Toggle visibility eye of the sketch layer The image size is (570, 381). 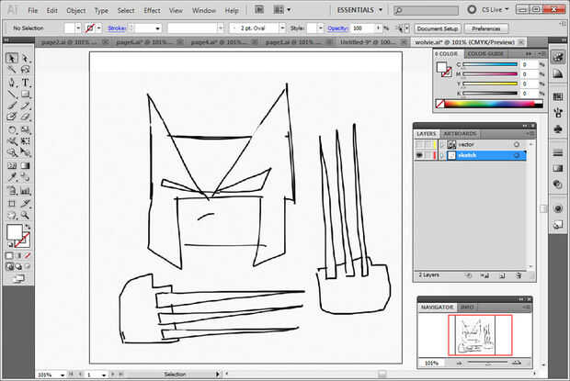point(420,156)
